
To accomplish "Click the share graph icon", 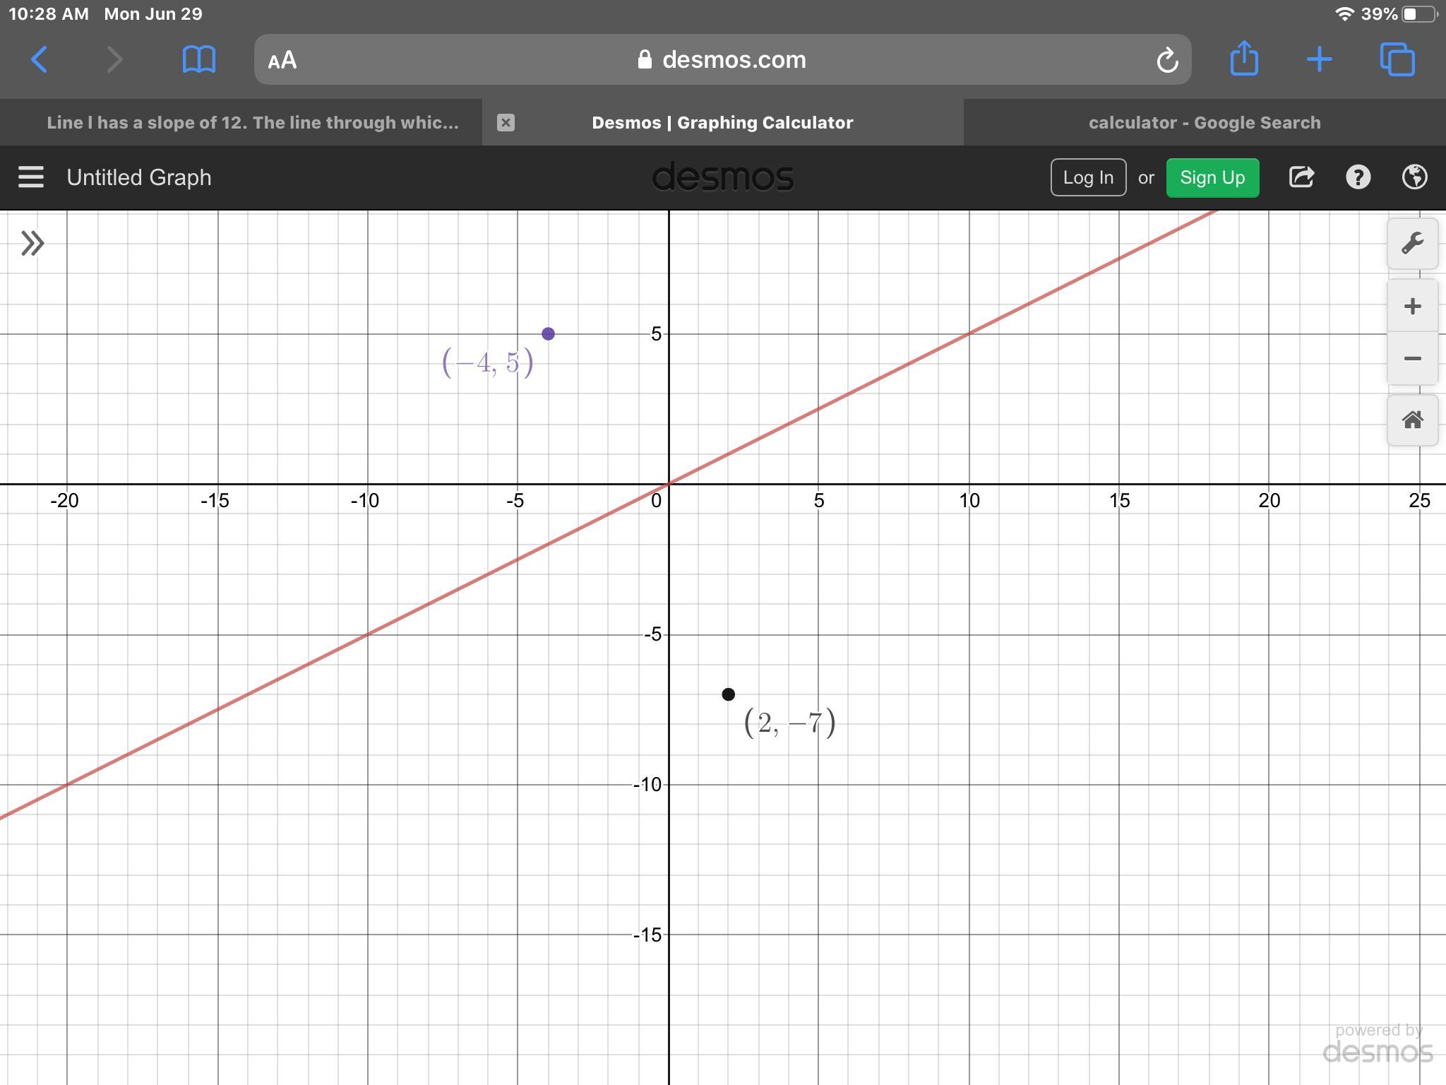I will coord(1301,177).
